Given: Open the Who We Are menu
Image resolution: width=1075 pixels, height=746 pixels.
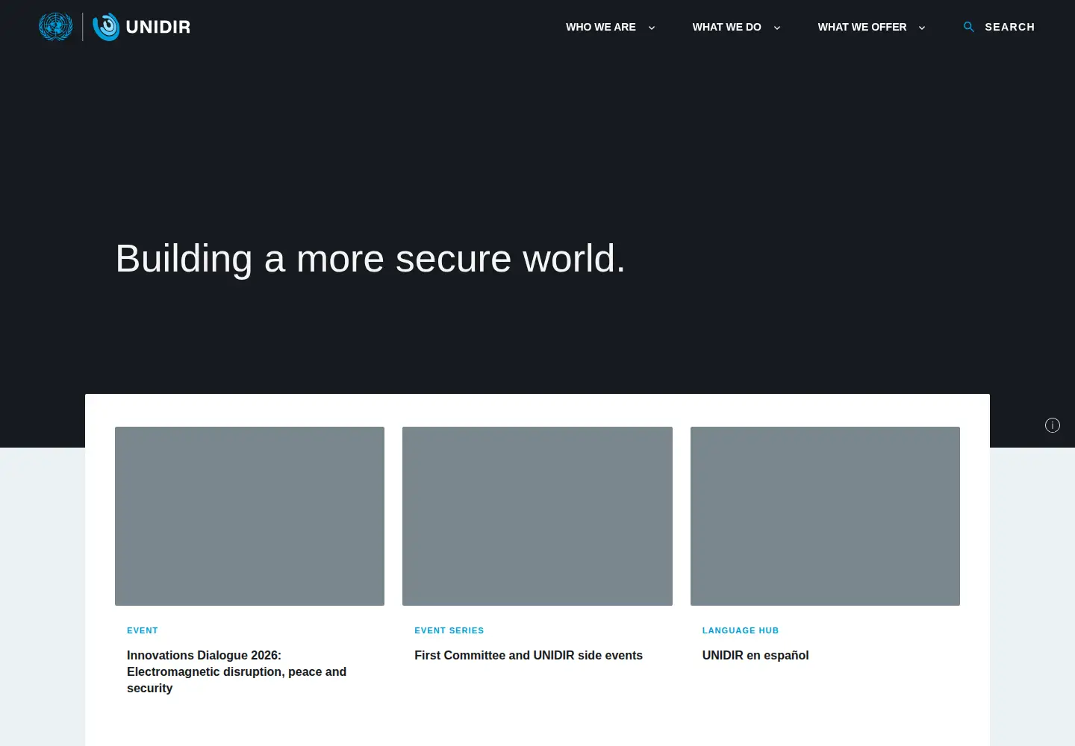Looking at the screenshot, I should click(601, 27).
